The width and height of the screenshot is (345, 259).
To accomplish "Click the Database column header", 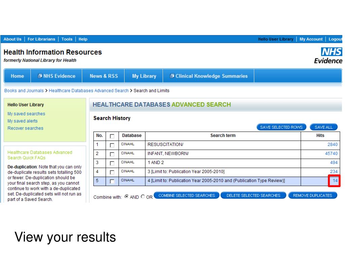I will [132, 136].
